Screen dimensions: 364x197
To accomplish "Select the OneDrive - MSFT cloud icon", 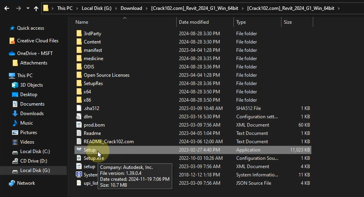I will click(x=12, y=53).
